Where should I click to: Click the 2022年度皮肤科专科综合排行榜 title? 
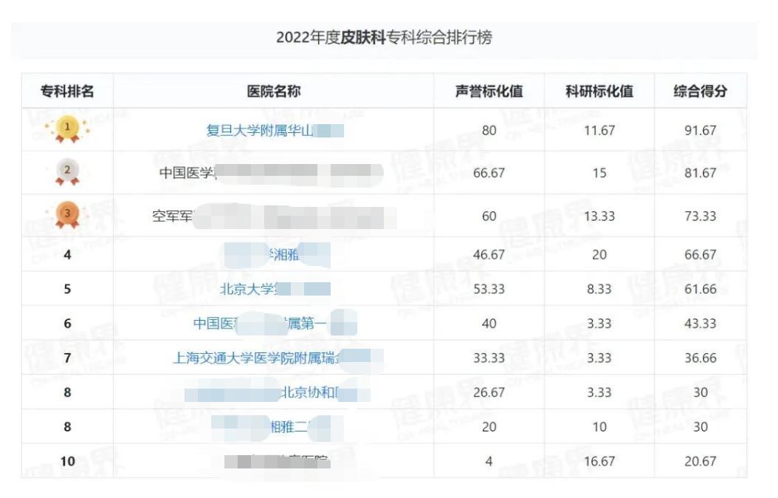coord(384,38)
